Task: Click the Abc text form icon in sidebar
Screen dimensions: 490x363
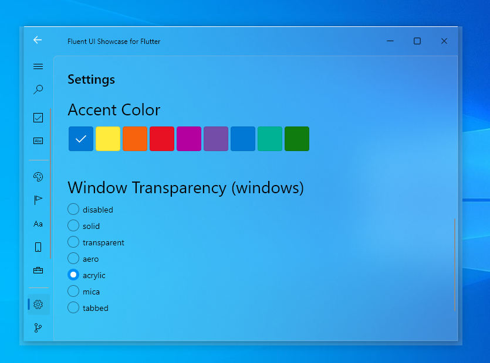Action: (38, 141)
